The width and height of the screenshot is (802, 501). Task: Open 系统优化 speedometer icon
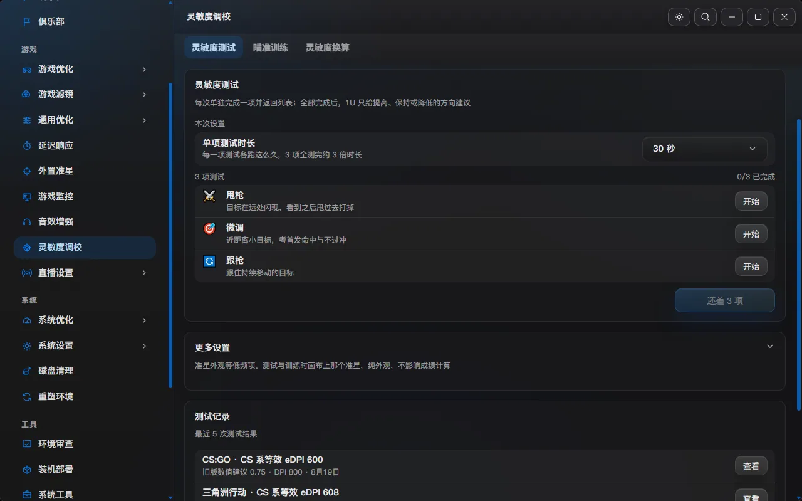click(x=27, y=320)
